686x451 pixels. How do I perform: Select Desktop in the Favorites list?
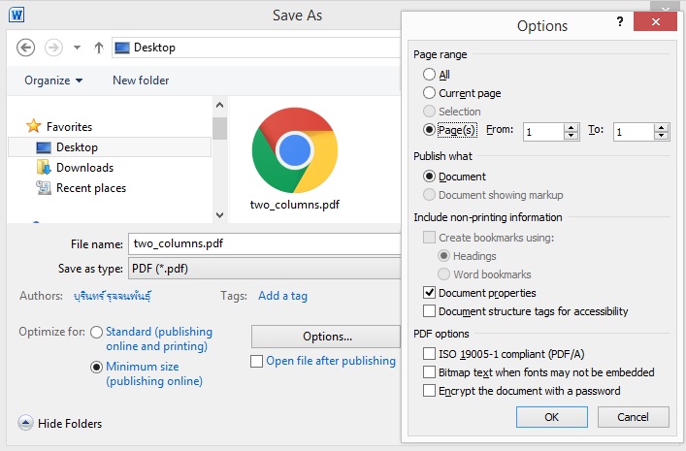[x=76, y=147]
